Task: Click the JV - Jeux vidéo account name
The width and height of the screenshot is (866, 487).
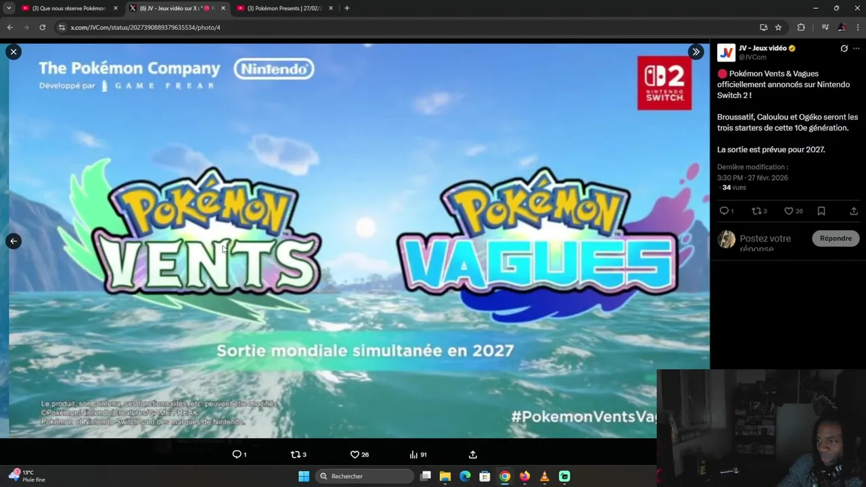Action: coord(762,49)
